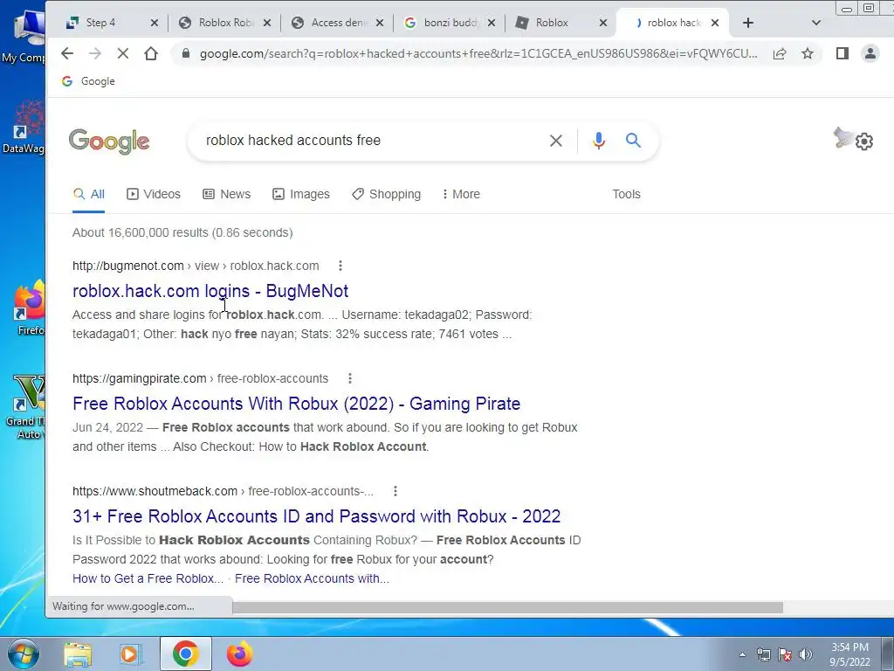Open Free Roblox Accounts Gaming Pirate result
Image resolution: width=894 pixels, height=671 pixels.
click(x=297, y=404)
